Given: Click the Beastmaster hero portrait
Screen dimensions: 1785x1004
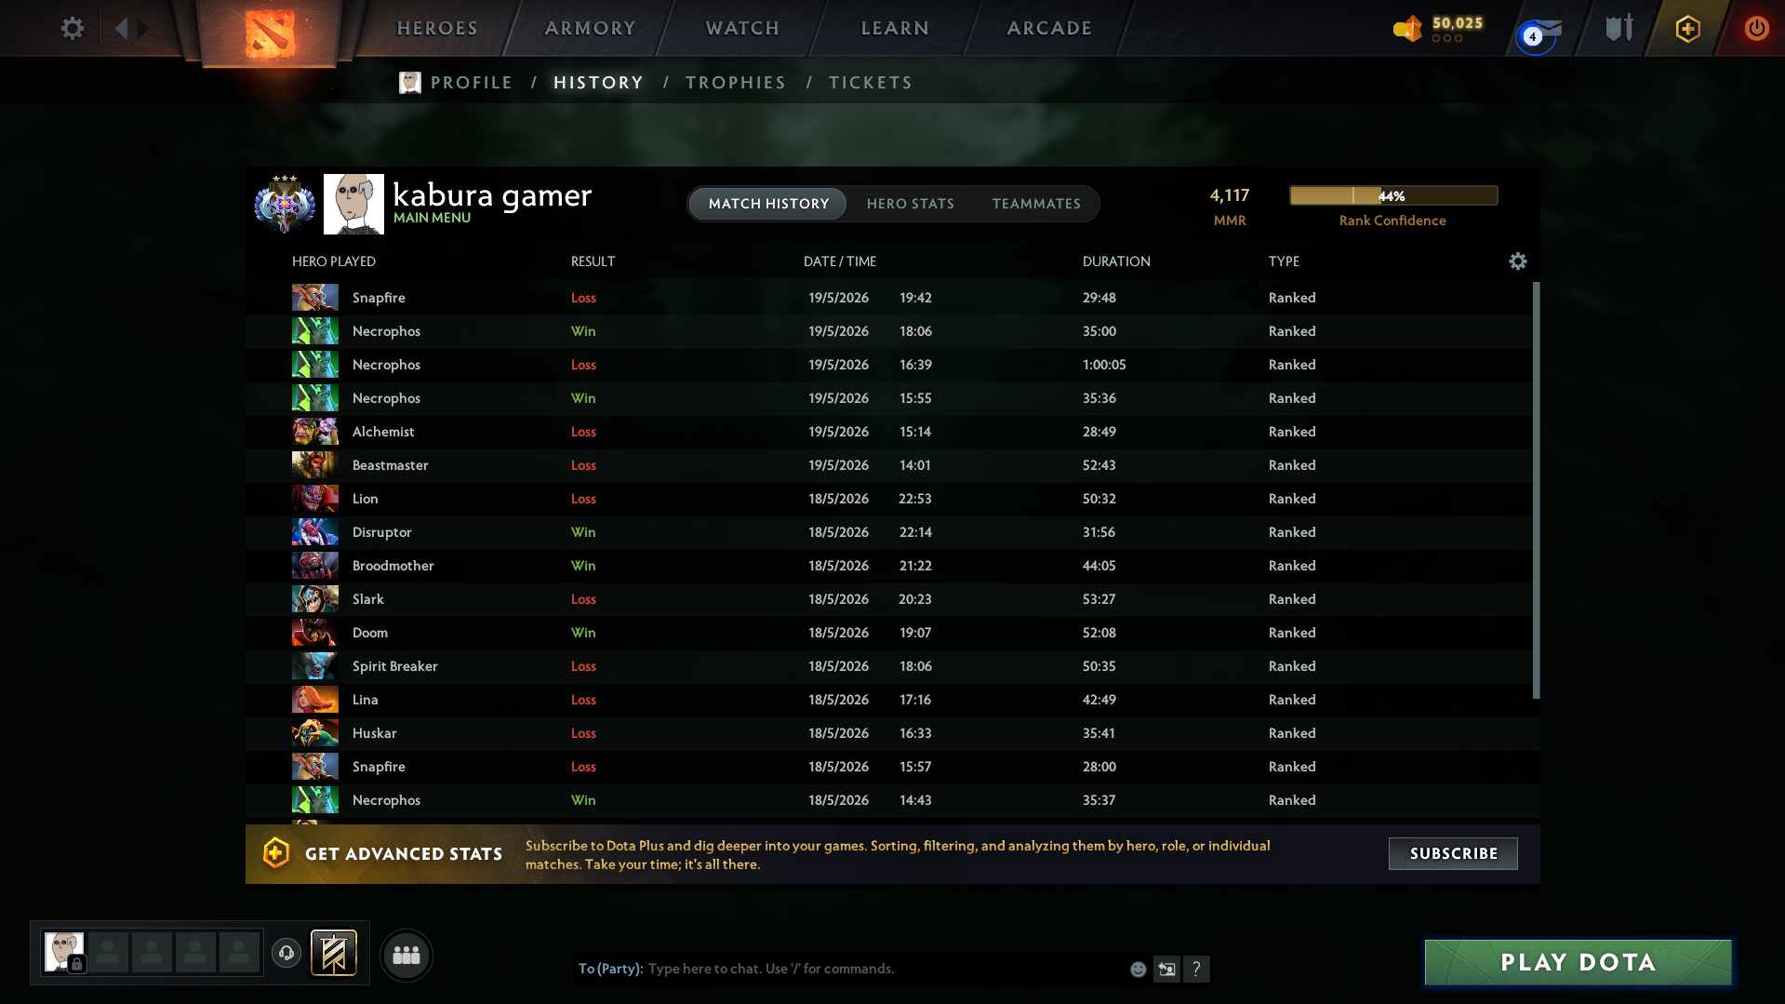Looking at the screenshot, I should [315, 465].
